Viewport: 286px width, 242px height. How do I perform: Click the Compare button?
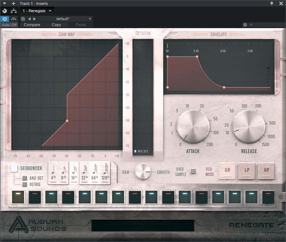click(x=32, y=25)
